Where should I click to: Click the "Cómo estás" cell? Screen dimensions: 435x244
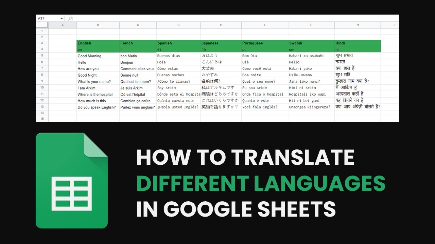(178, 69)
